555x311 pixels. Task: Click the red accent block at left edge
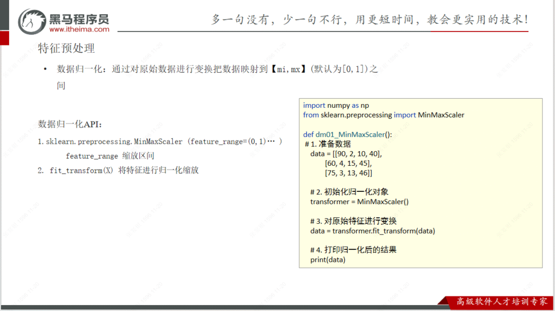click(4, 38)
